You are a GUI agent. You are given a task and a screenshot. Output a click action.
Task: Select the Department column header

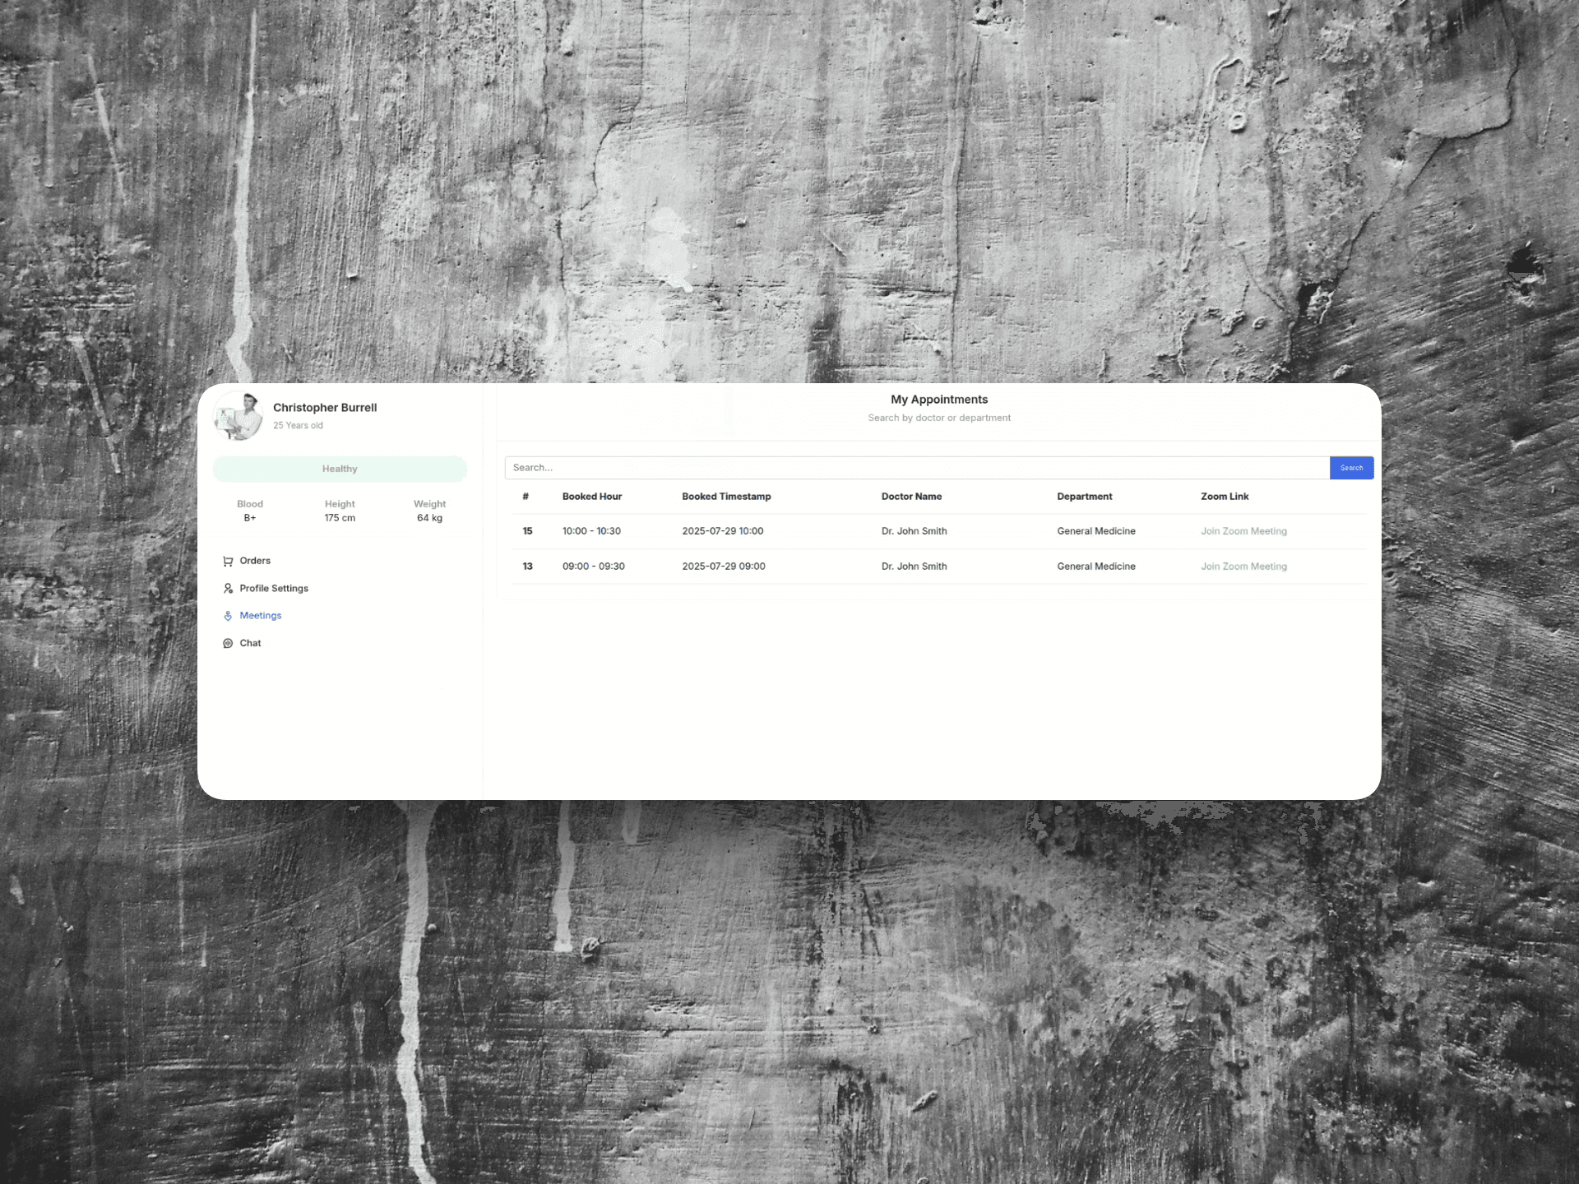click(1084, 496)
